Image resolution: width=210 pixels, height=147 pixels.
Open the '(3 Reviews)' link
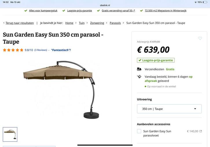[x=40, y=50]
